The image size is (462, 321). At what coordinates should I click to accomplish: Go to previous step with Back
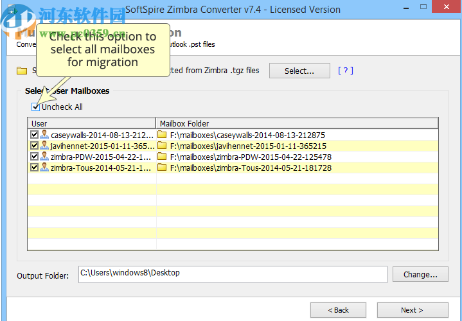pyautogui.click(x=338, y=310)
